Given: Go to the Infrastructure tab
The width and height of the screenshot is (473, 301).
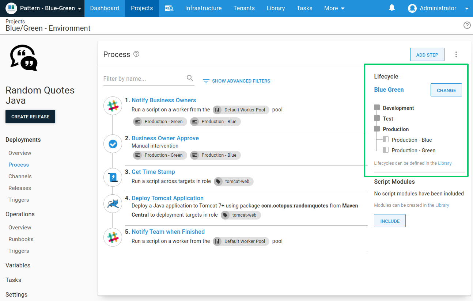Looking at the screenshot, I should [x=203, y=8].
